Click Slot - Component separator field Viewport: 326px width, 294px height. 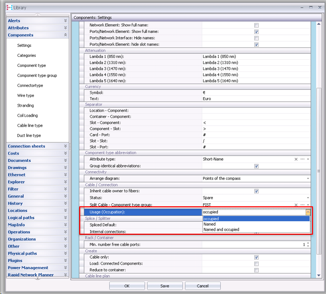point(256,123)
